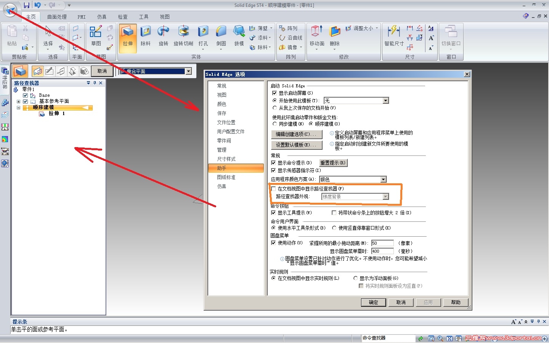Click the Save icon in quick access toolbar
Viewport: 549px width, 343px height.
pyautogui.click(x=26, y=5)
